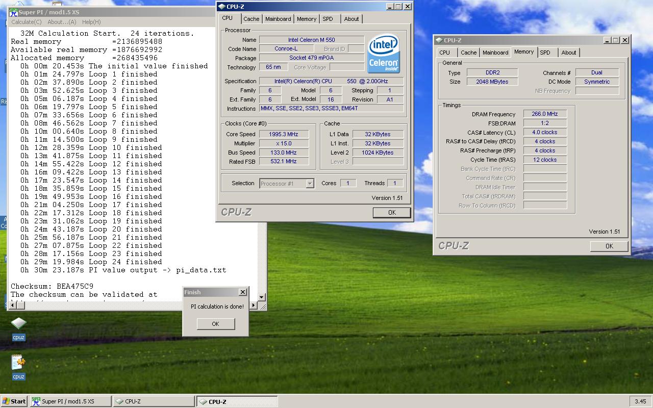This screenshot has width=653, height=408.
Task: Switch to About tab in Memory window
Action: [x=569, y=53]
